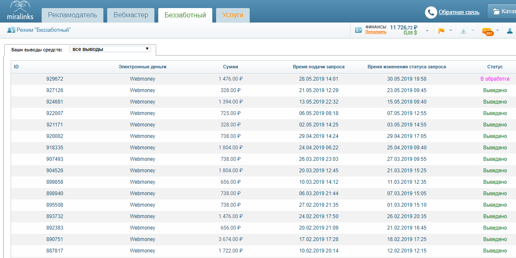Open the "все выводы" filter dropdown
The image size is (516, 258).
point(110,49)
